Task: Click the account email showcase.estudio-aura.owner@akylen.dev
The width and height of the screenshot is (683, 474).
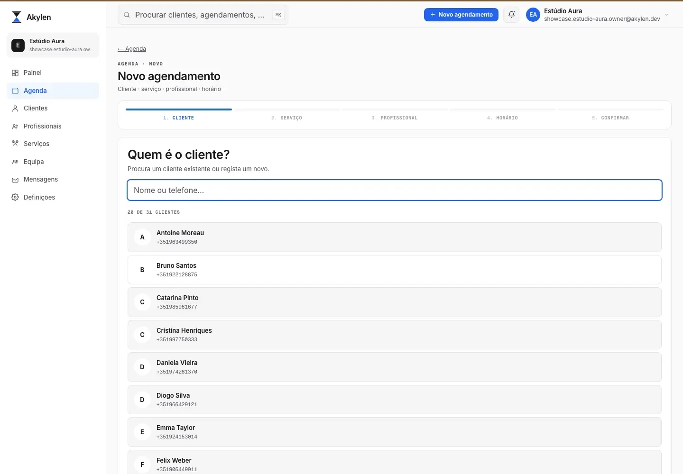Action: [x=602, y=19]
